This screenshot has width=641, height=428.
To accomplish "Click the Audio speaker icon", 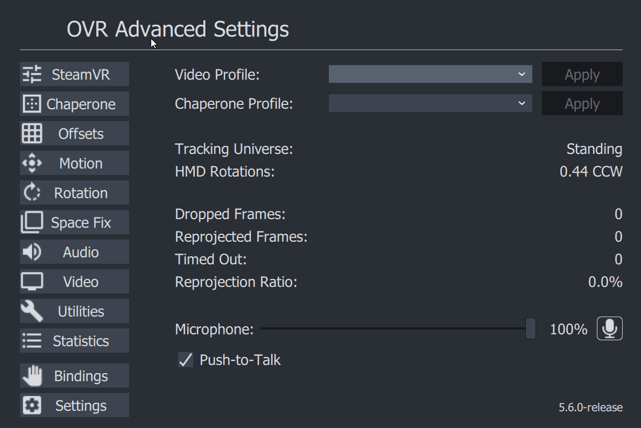I will (x=32, y=252).
